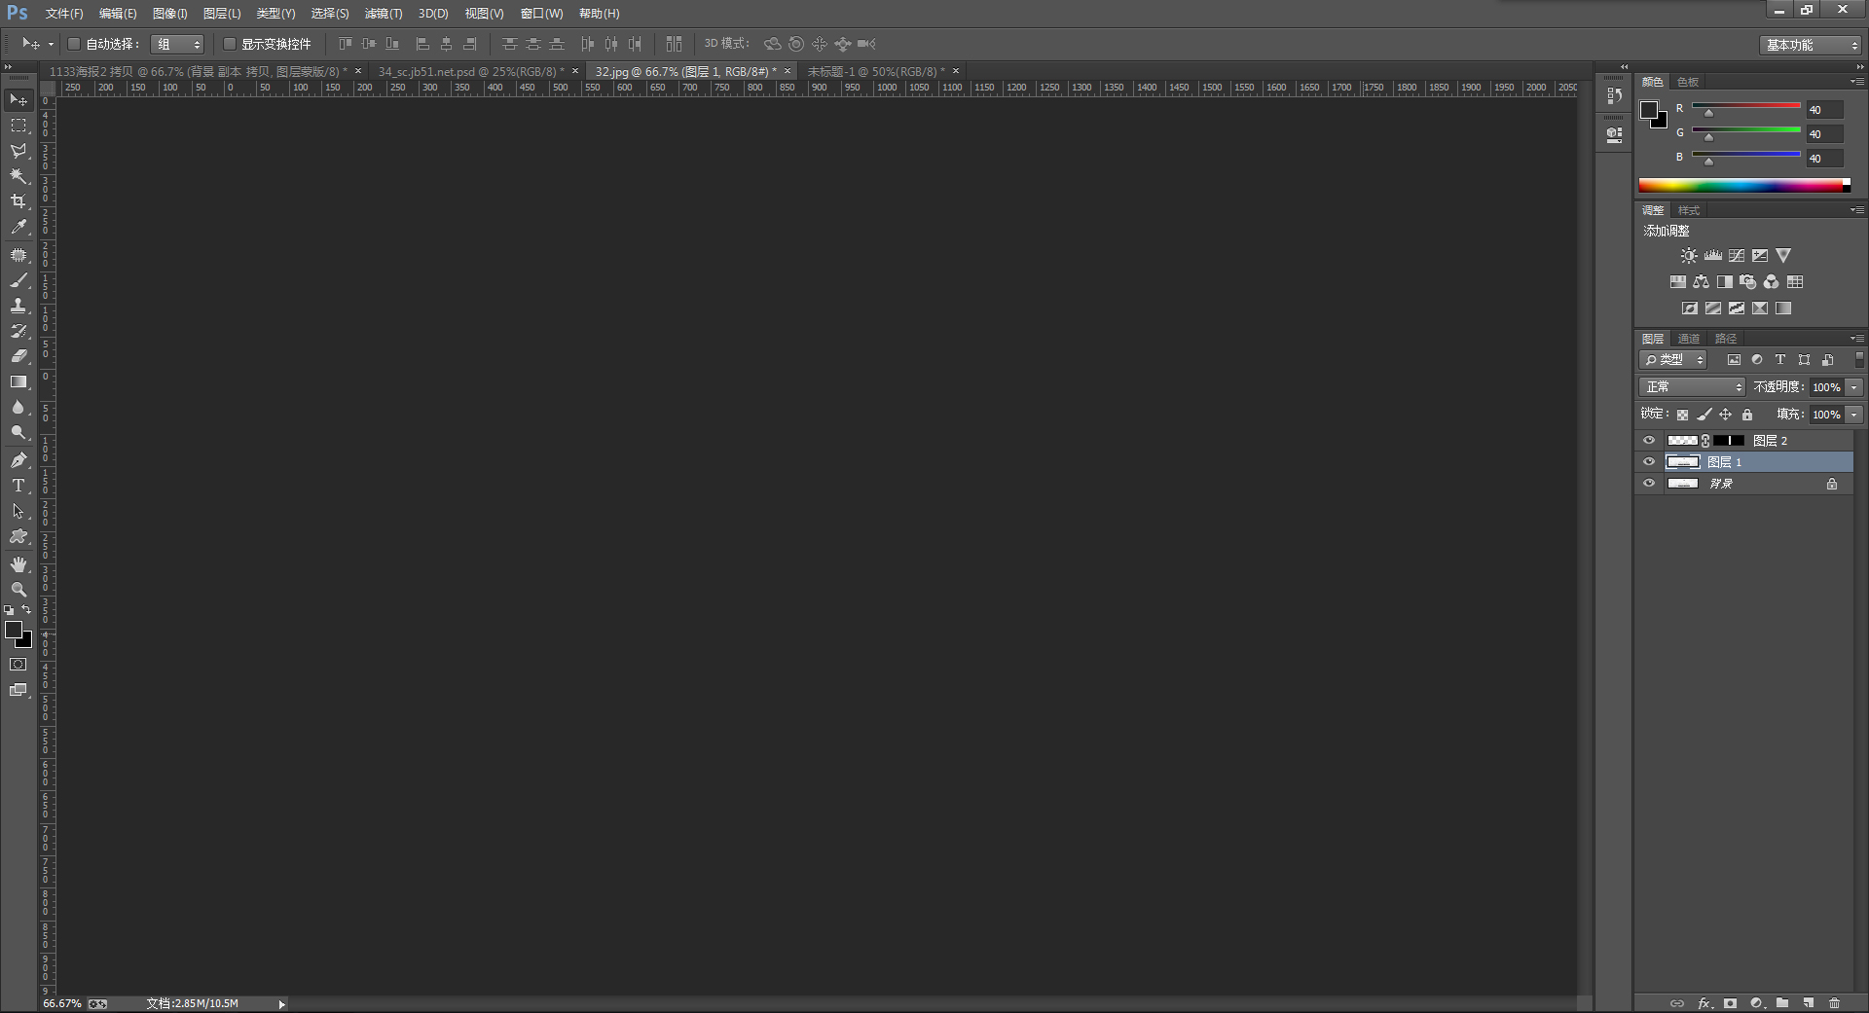Select the Hand tool

(18, 564)
